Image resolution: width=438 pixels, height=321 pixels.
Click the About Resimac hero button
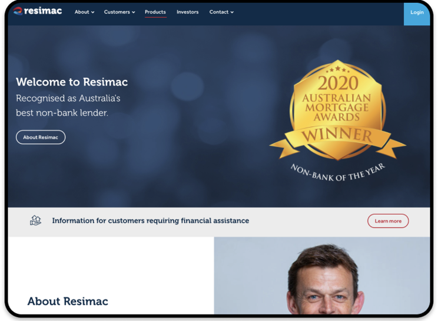pos(41,137)
